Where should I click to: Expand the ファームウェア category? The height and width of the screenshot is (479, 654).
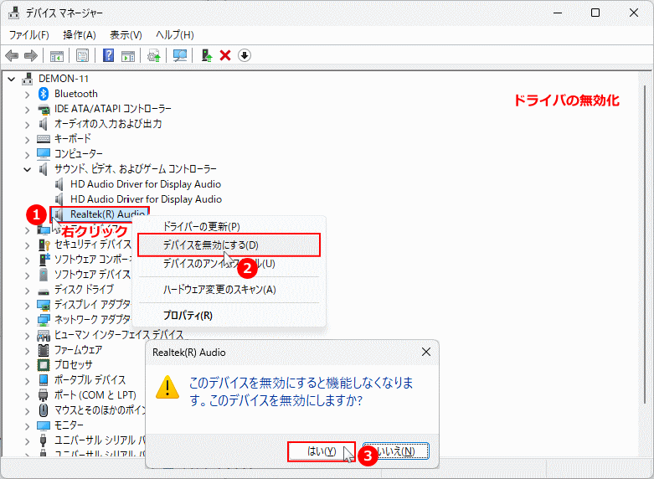coord(27,351)
